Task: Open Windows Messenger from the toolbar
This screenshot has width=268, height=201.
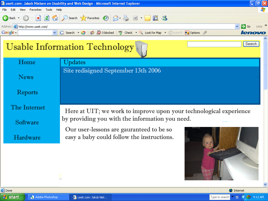Action: [164, 18]
